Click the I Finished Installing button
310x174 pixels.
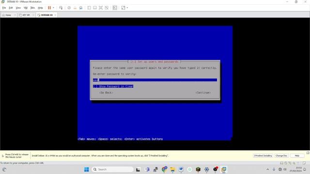point(263,156)
